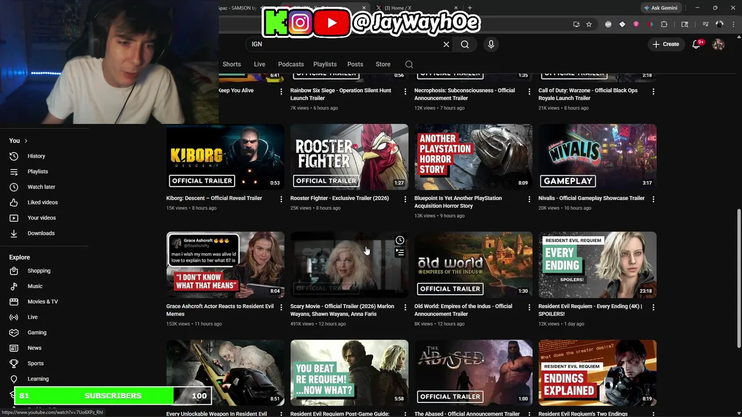Add Scary Movie trailer to queue
The height and width of the screenshot is (417, 742).
[x=400, y=253]
